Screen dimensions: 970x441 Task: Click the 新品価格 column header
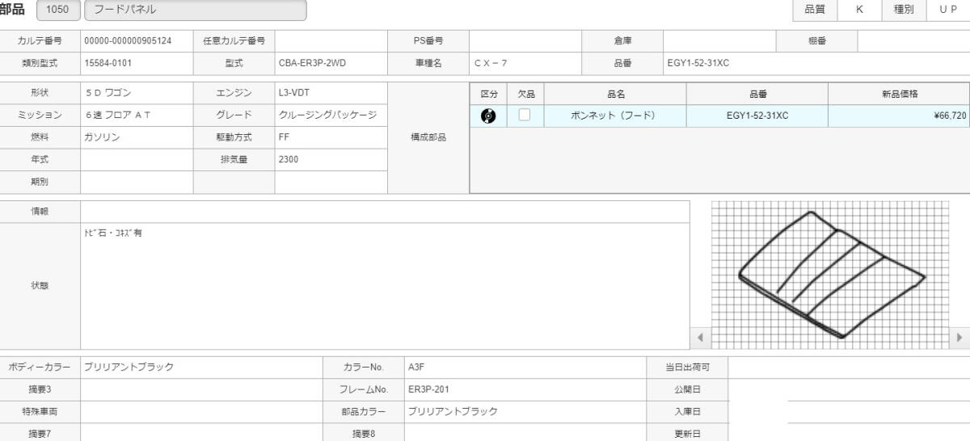point(899,94)
